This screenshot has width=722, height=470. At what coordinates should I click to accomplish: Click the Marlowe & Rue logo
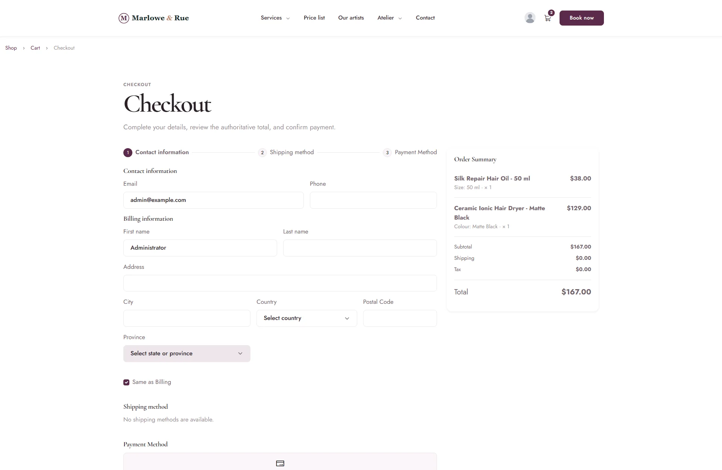point(154,18)
